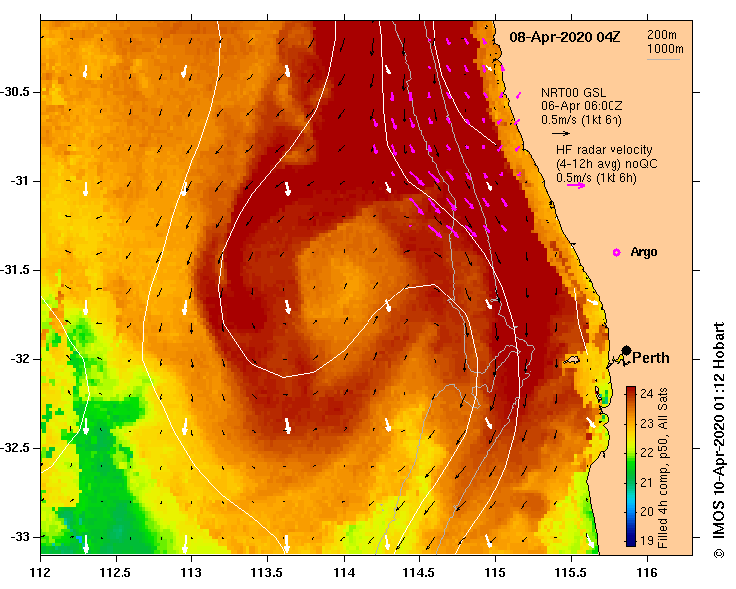Select the 'IMOS 10-Apr-2020 01:12 Hobart' credit text

719,434
